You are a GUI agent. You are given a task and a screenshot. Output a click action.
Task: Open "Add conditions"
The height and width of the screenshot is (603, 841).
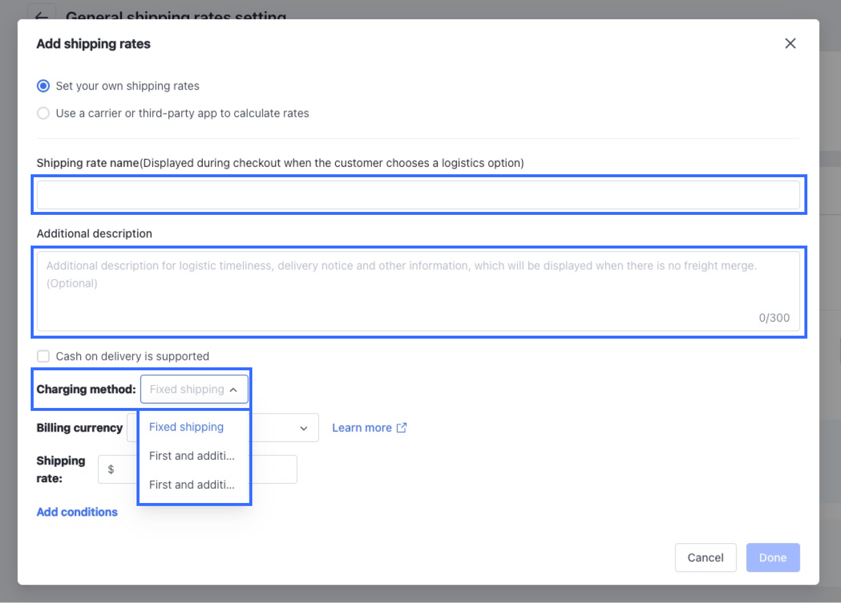coord(77,512)
